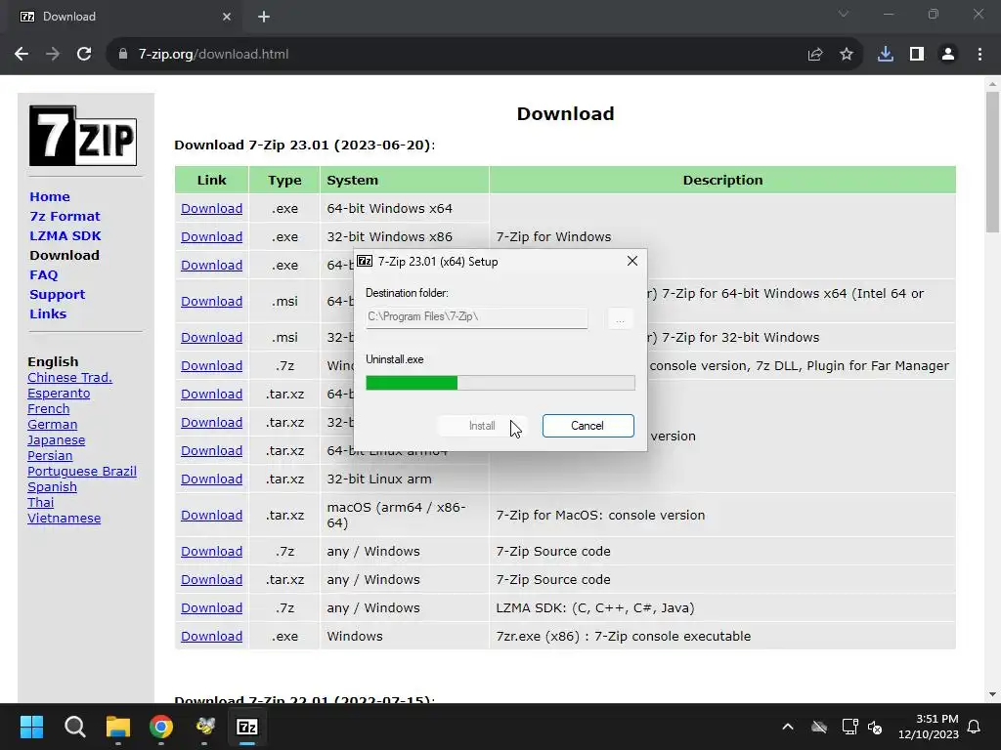Click the URL in the address bar

[x=213, y=55]
